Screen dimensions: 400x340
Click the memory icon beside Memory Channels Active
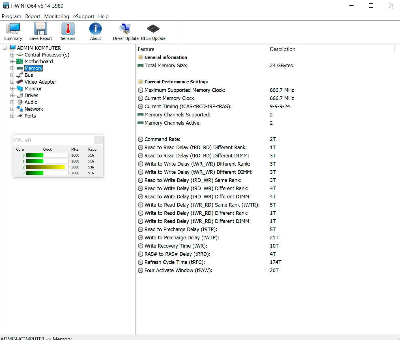pos(141,123)
